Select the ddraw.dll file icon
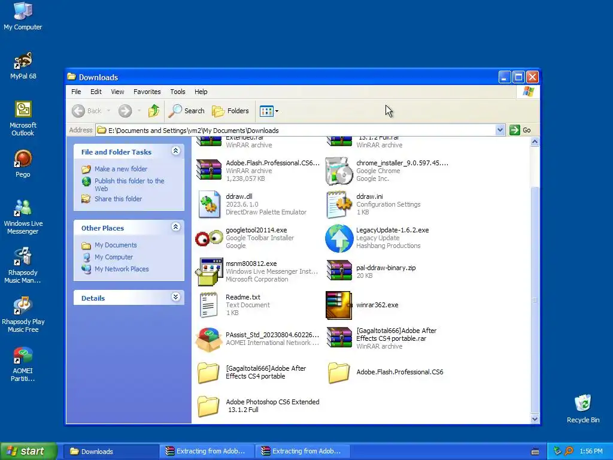 [209, 204]
